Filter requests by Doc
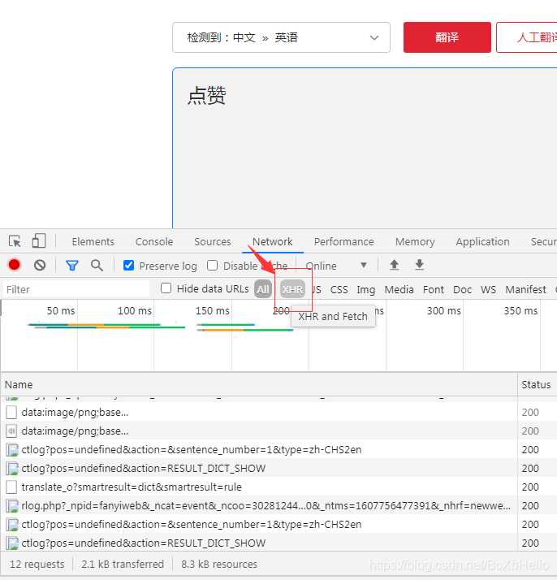The height and width of the screenshot is (580, 557). click(462, 289)
